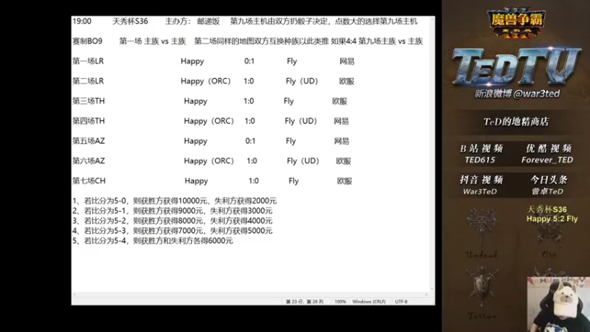Click the 100% zoom status bar entry
The height and width of the screenshot is (332, 590).
pos(340,302)
